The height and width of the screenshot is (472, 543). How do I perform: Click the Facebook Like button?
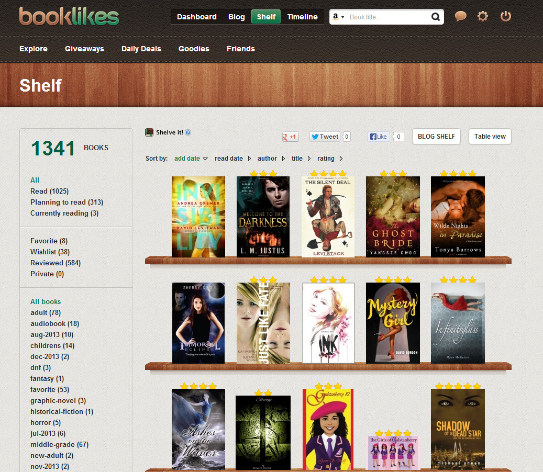click(x=378, y=137)
